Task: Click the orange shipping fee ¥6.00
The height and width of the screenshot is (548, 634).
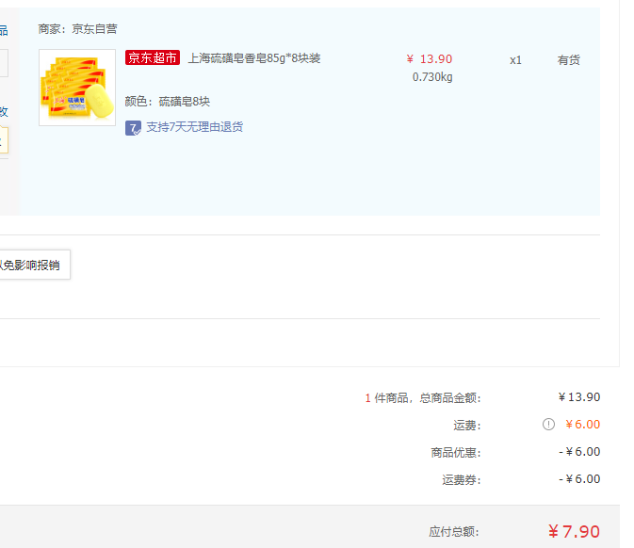Action: tap(582, 425)
